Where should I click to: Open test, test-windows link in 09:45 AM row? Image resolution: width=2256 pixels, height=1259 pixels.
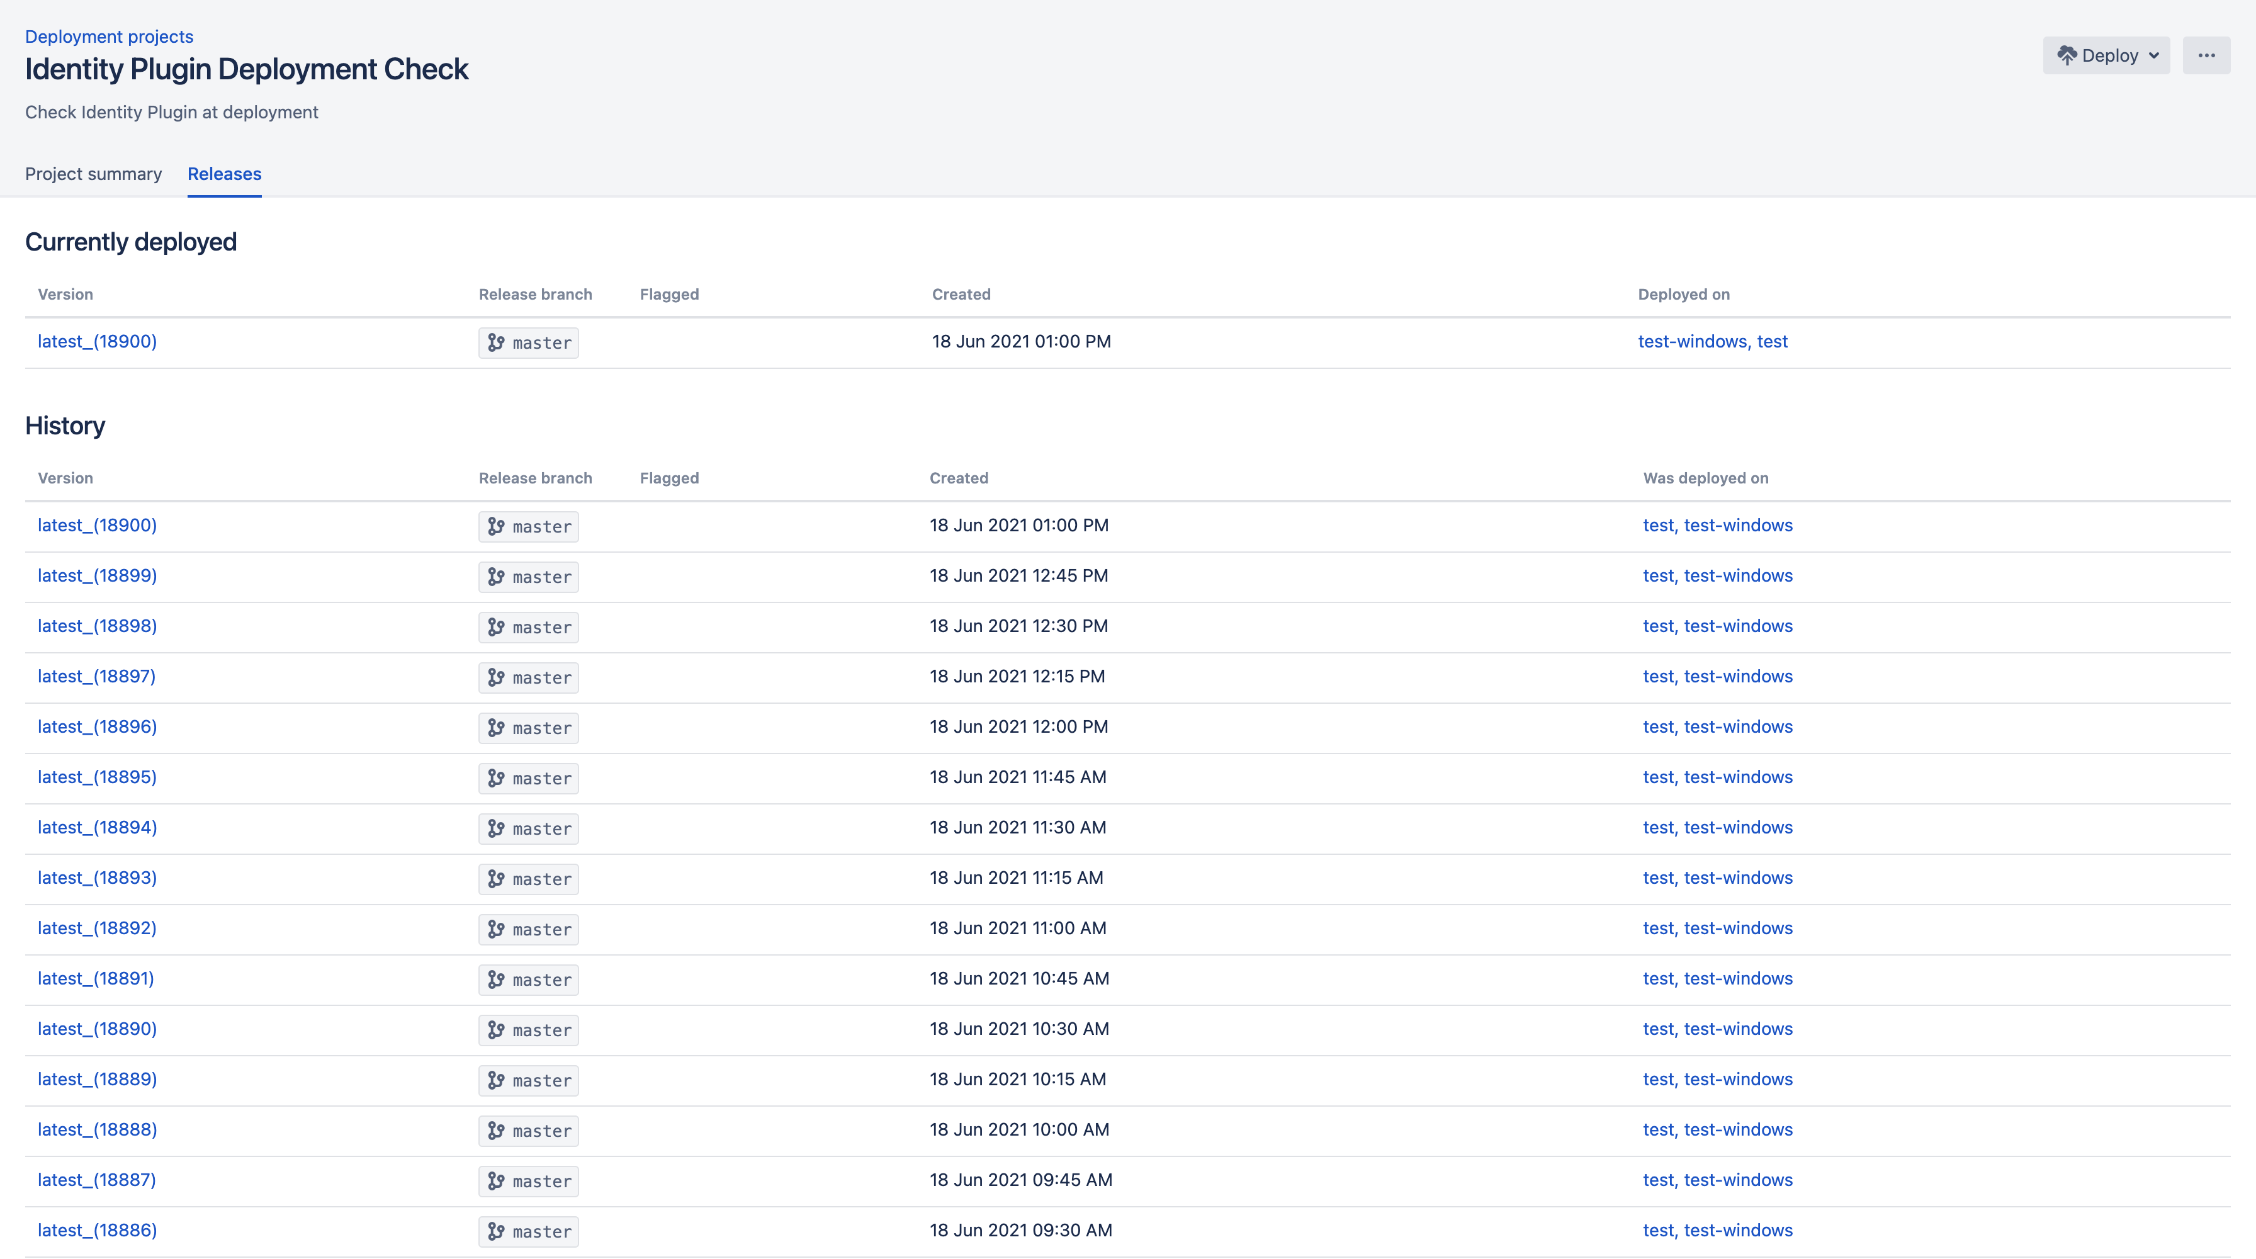tap(1717, 1179)
